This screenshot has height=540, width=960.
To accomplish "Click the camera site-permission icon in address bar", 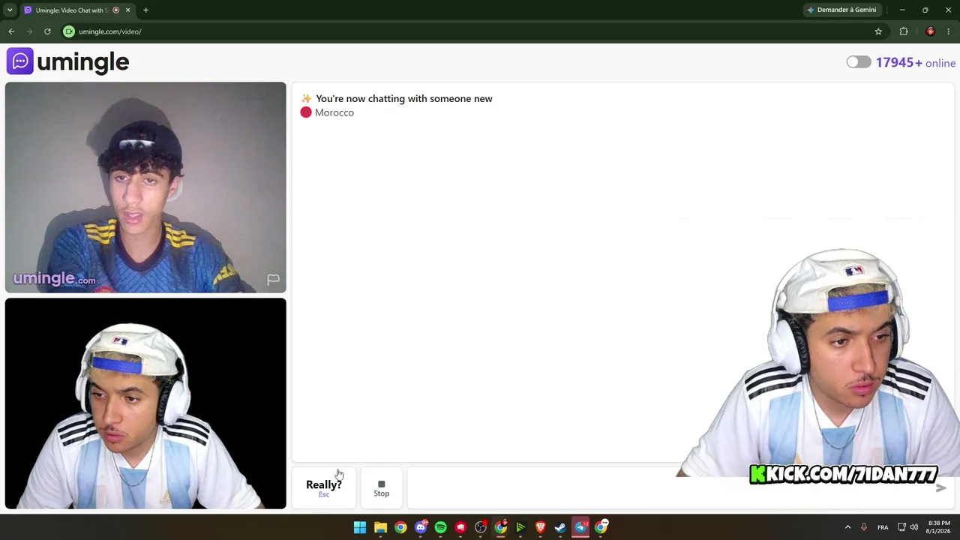I will 69,31.
